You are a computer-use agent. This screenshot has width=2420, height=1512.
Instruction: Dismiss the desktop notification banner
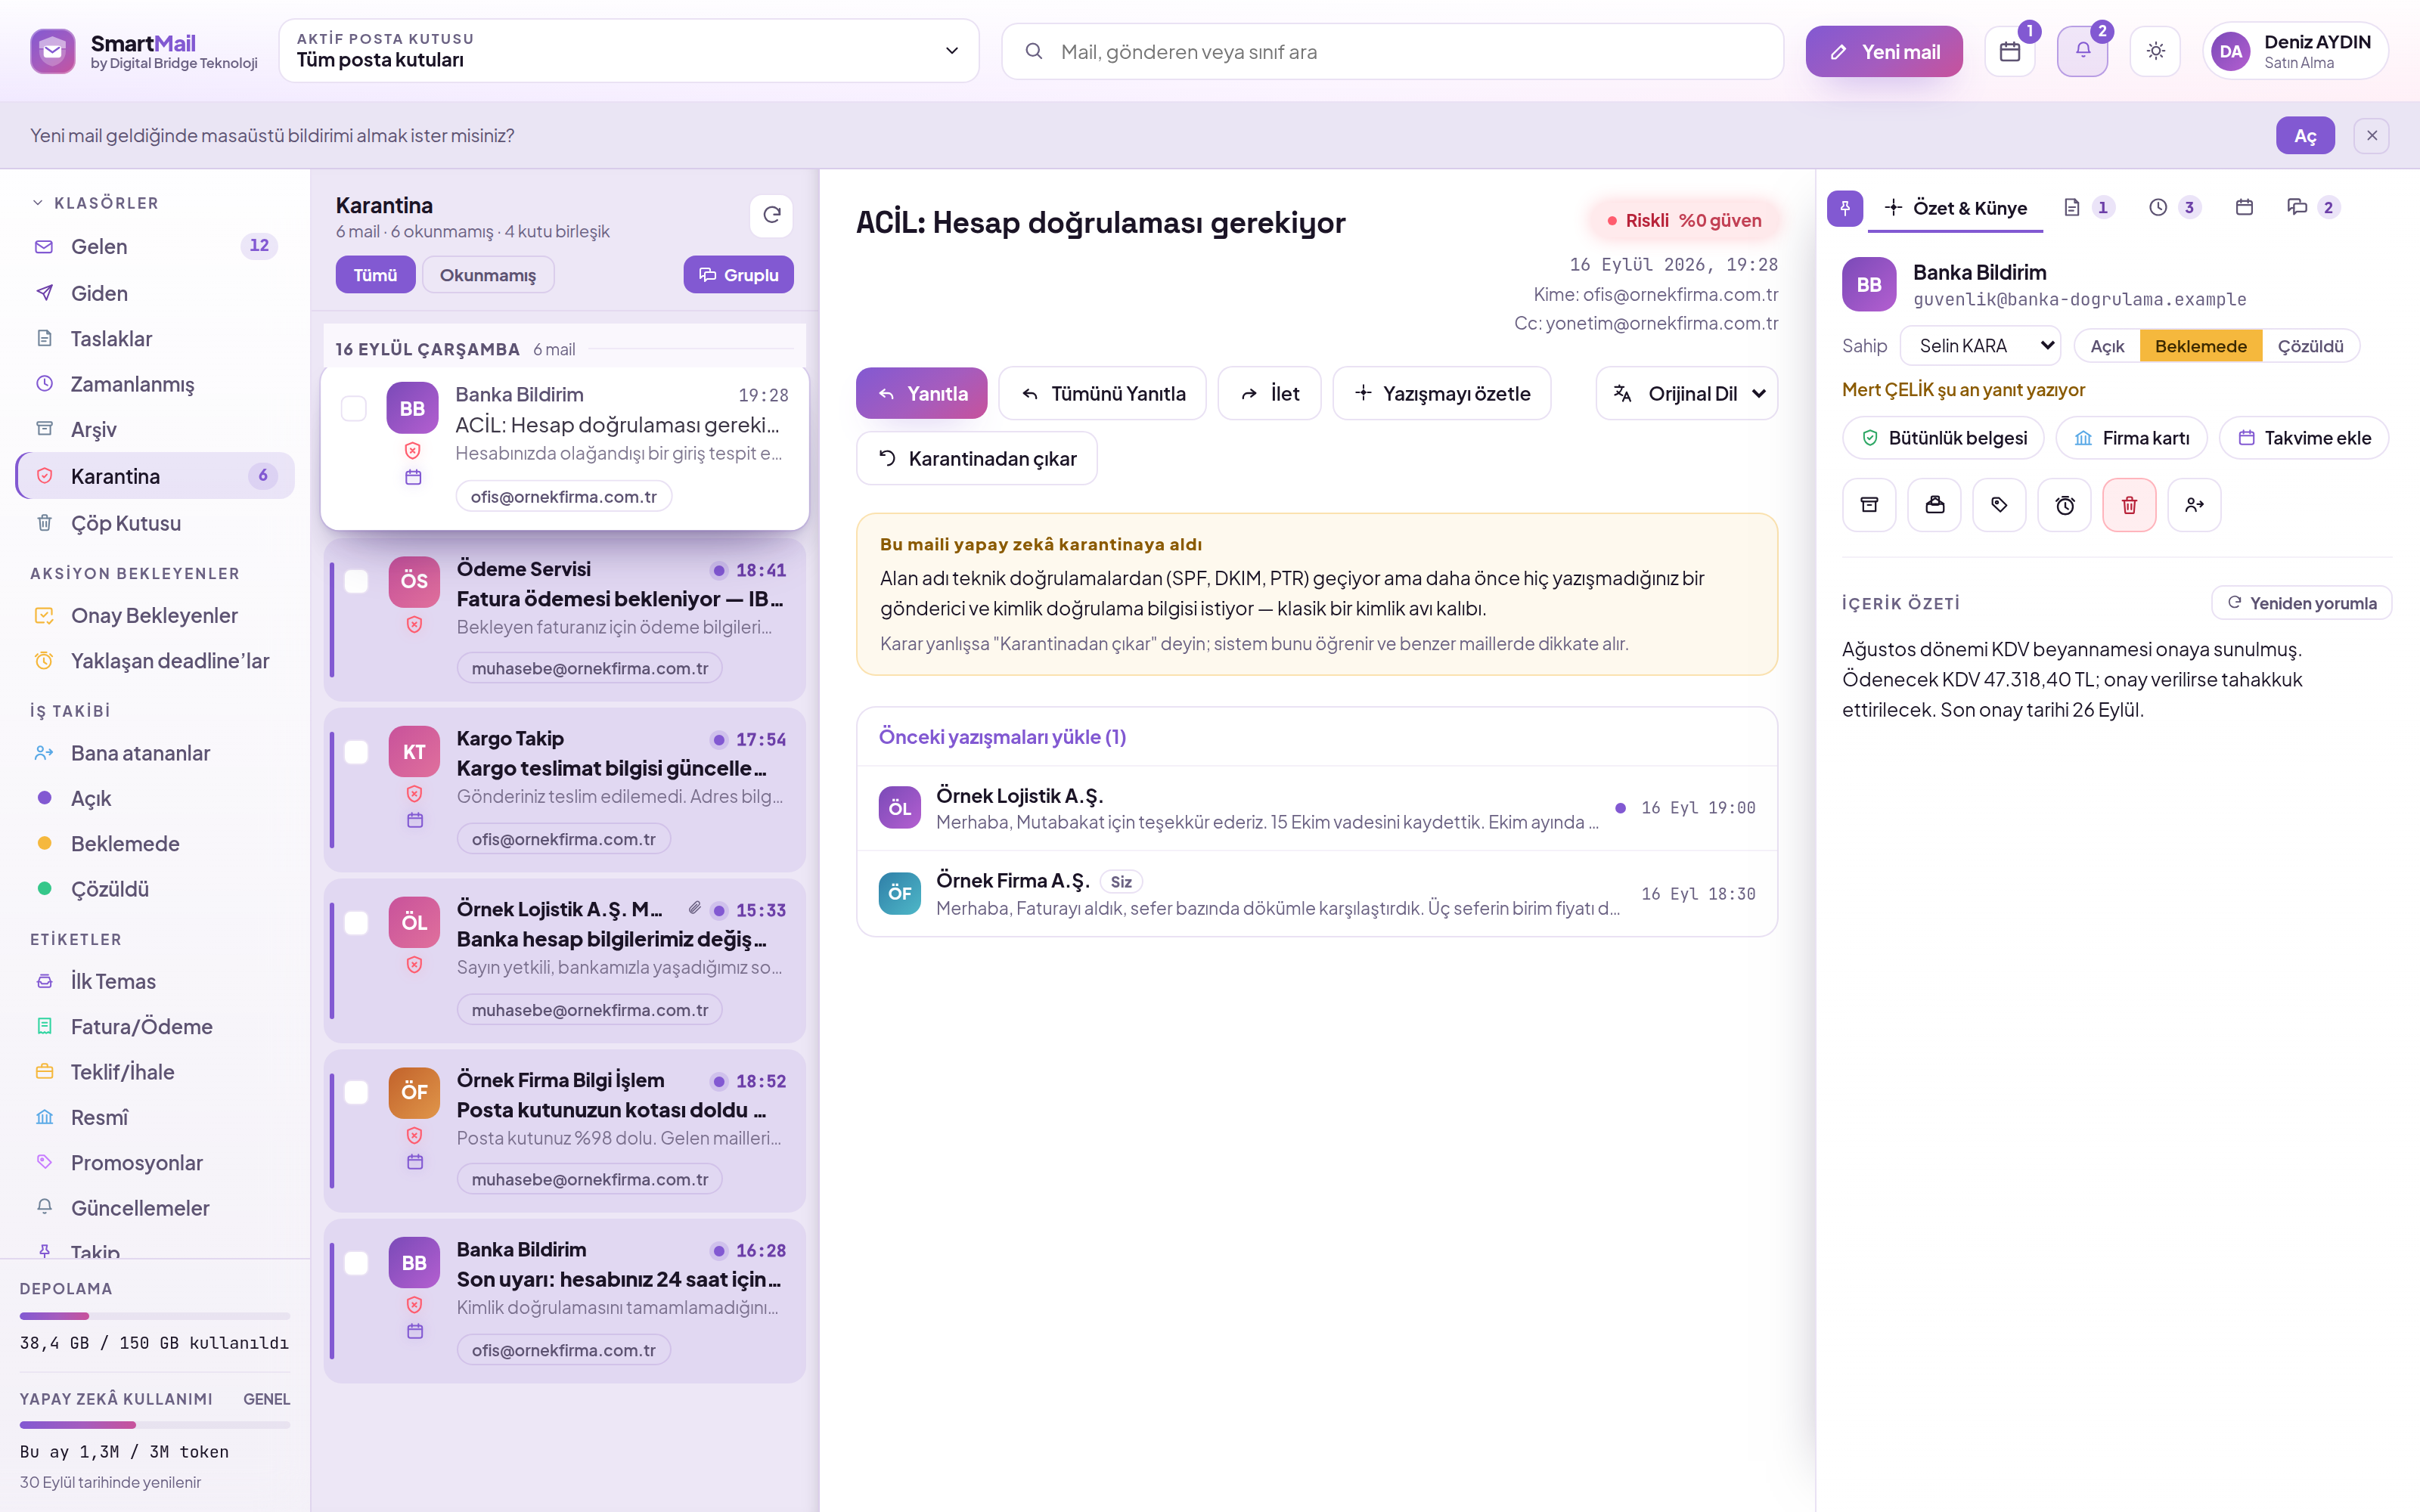tap(2371, 136)
